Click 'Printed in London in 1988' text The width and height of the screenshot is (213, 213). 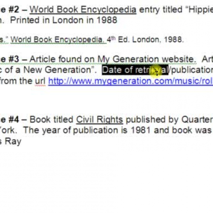click(x=63, y=20)
